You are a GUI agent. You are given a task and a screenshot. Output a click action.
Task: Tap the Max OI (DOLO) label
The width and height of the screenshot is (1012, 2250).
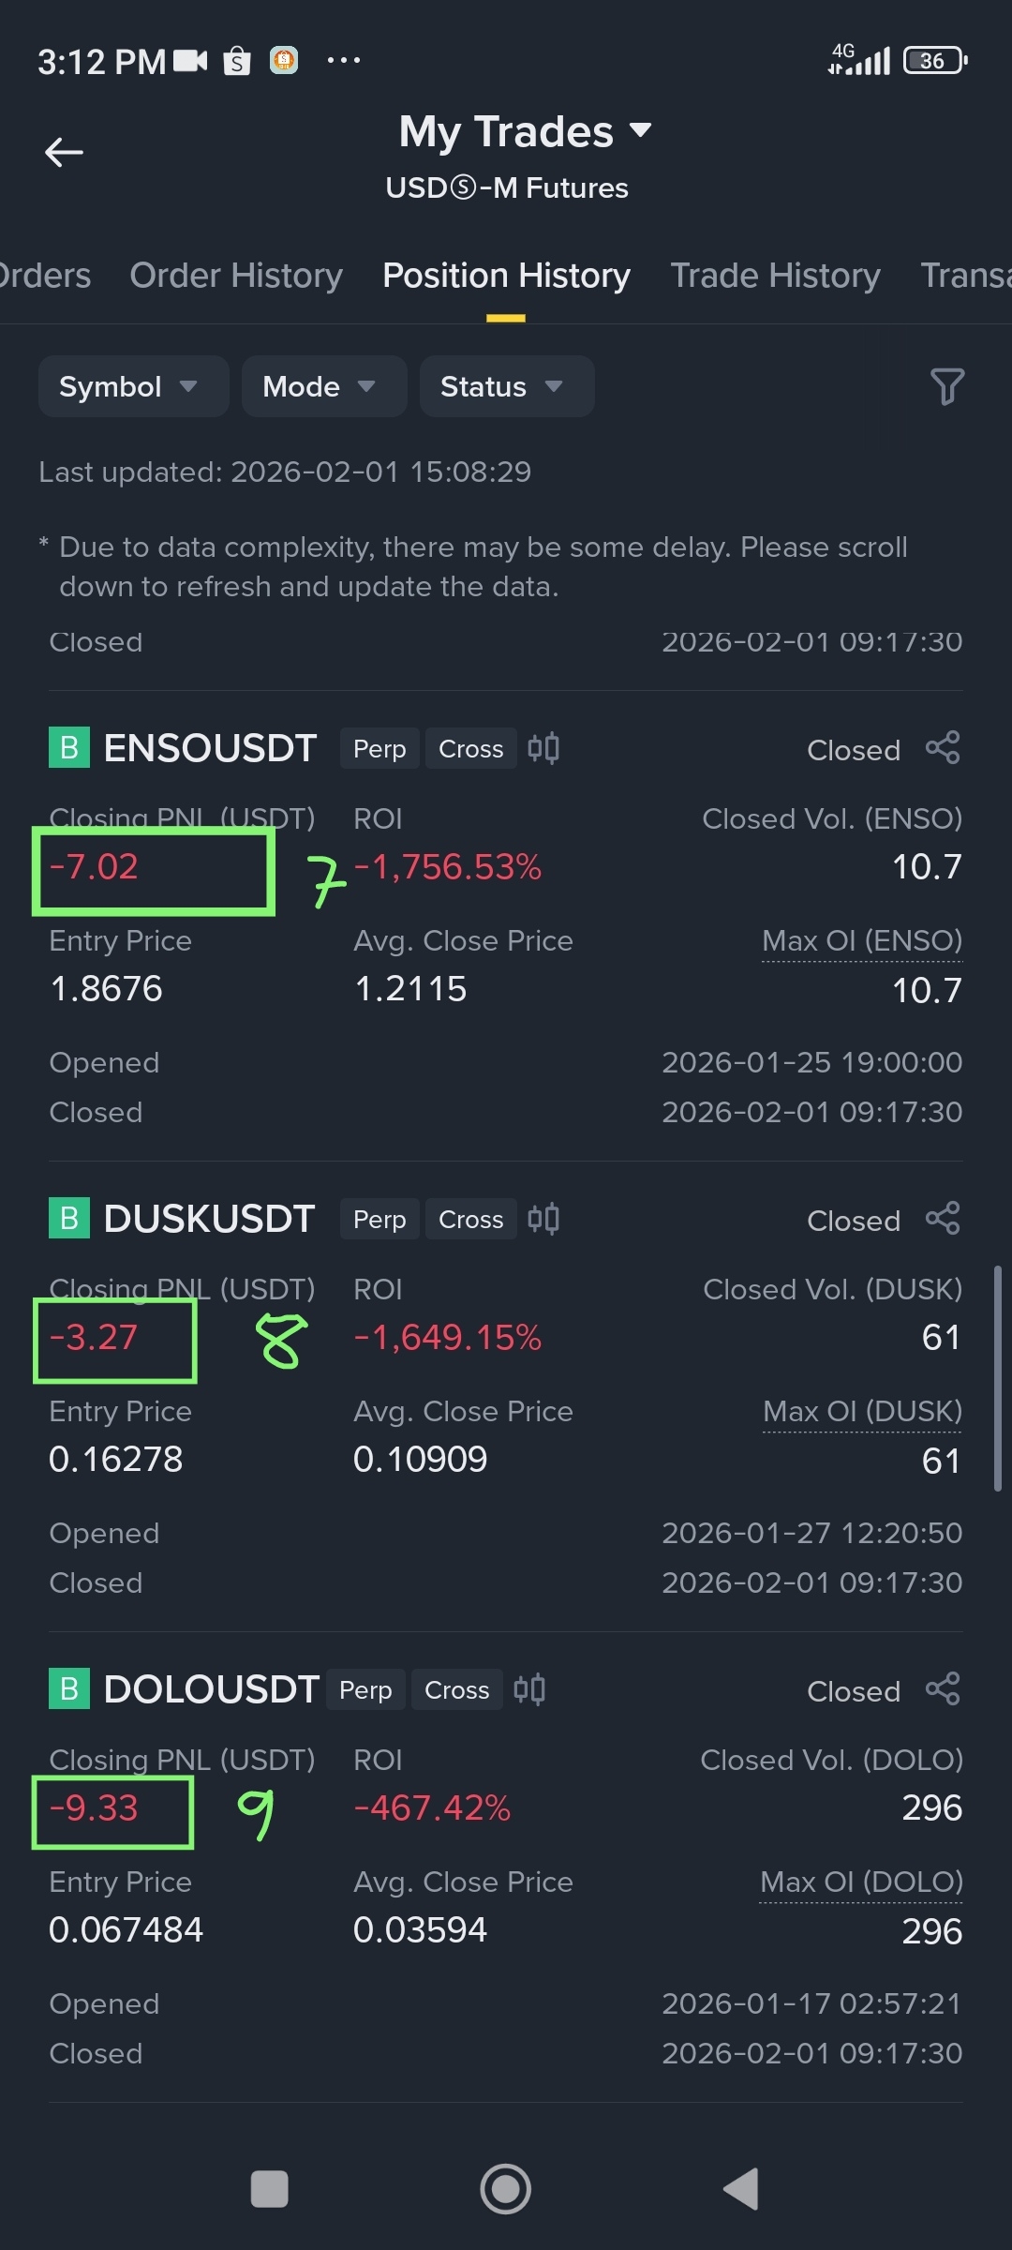coord(862,1882)
